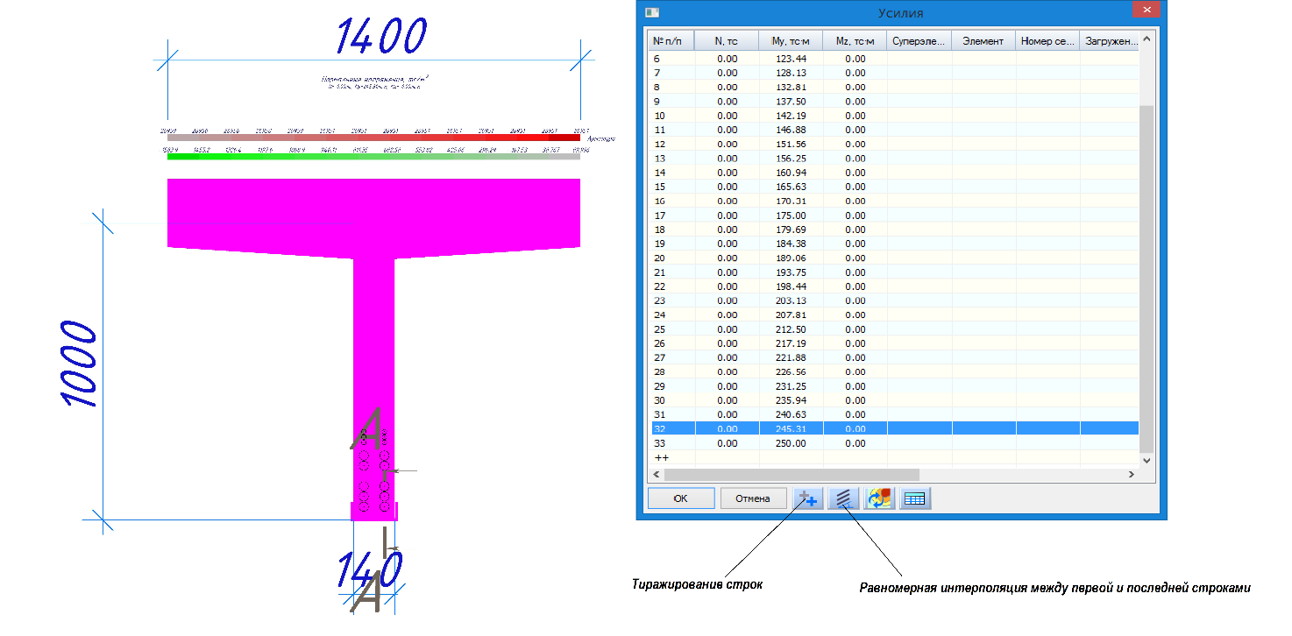This screenshot has height=636, width=1292.
Task: Click the red stress color scale bar
Action: pyautogui.click(x=373, y=138)
